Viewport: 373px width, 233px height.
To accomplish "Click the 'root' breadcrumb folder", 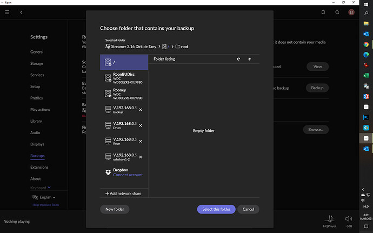I will 182,46.
